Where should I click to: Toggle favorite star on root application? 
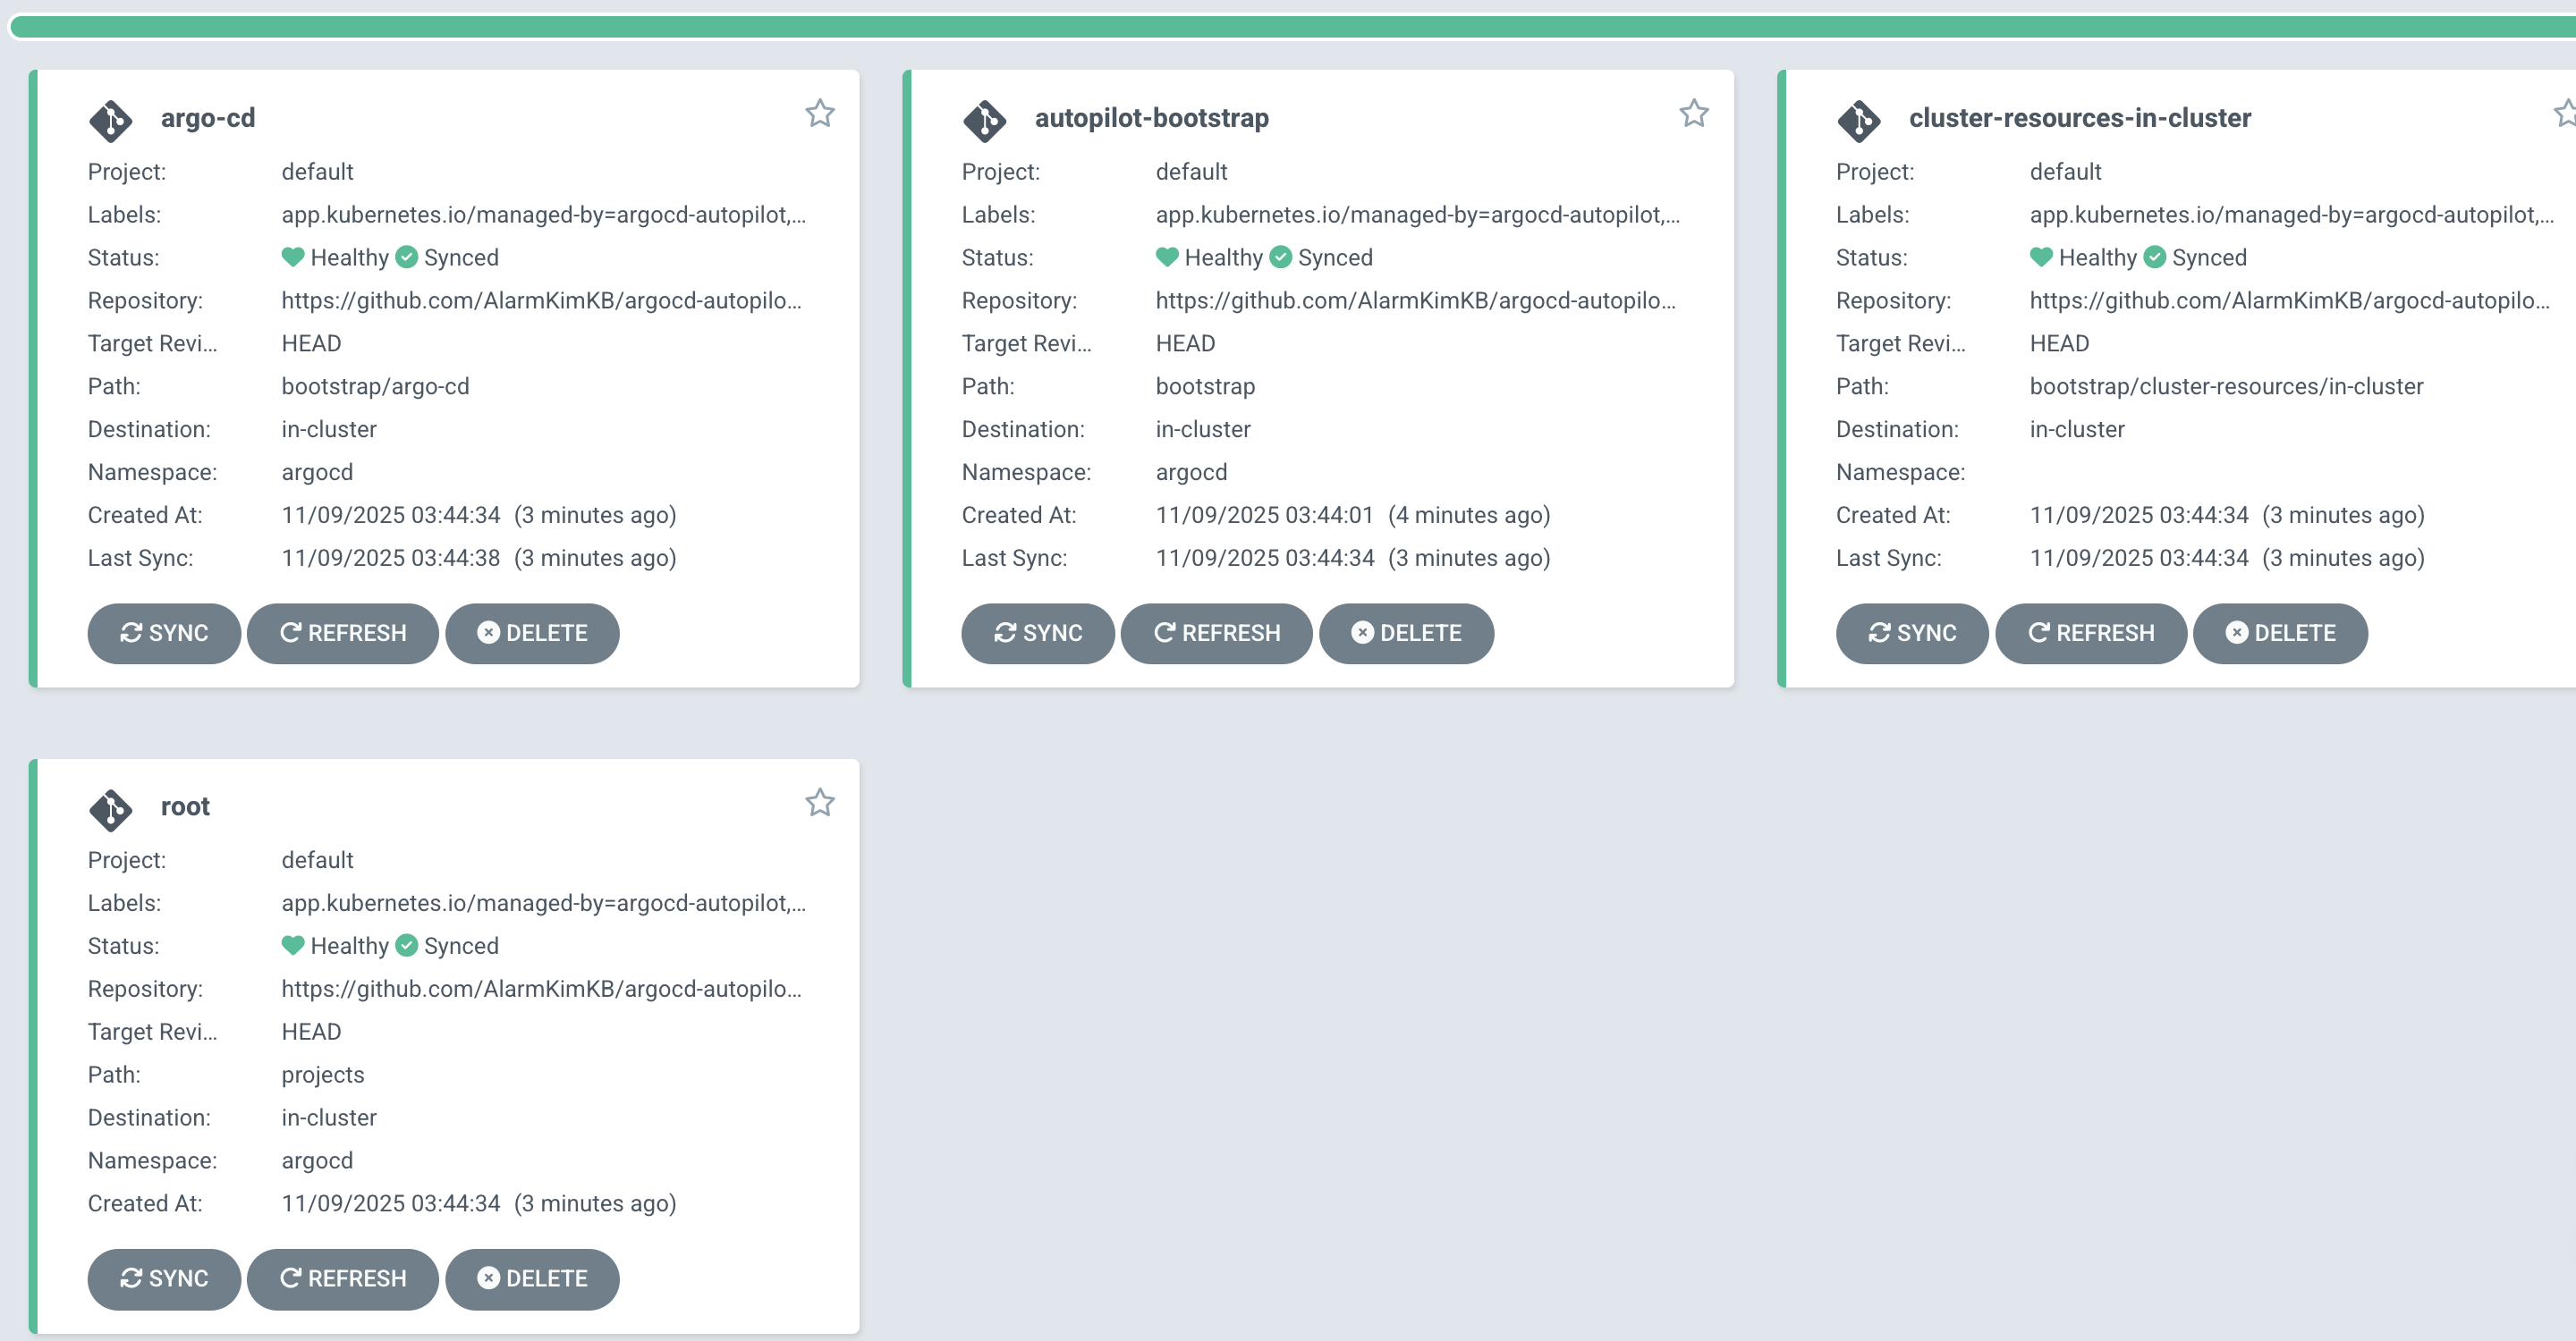coord(819,803)
